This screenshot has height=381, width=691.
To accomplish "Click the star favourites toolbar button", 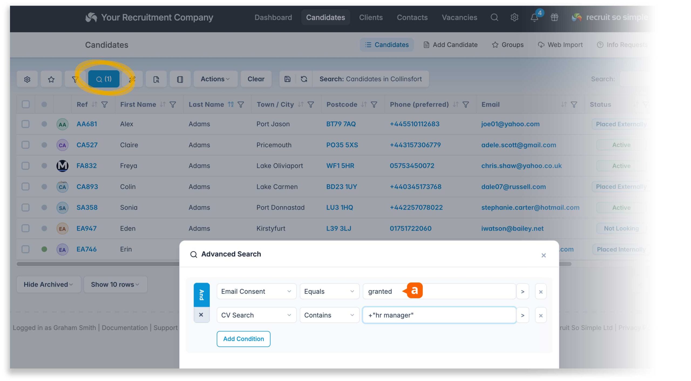I will [51, 79].
